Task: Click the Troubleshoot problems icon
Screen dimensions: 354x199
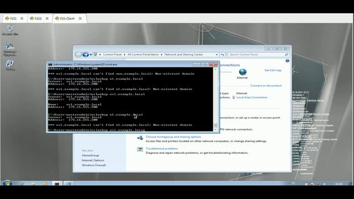Action: point(140,149)
